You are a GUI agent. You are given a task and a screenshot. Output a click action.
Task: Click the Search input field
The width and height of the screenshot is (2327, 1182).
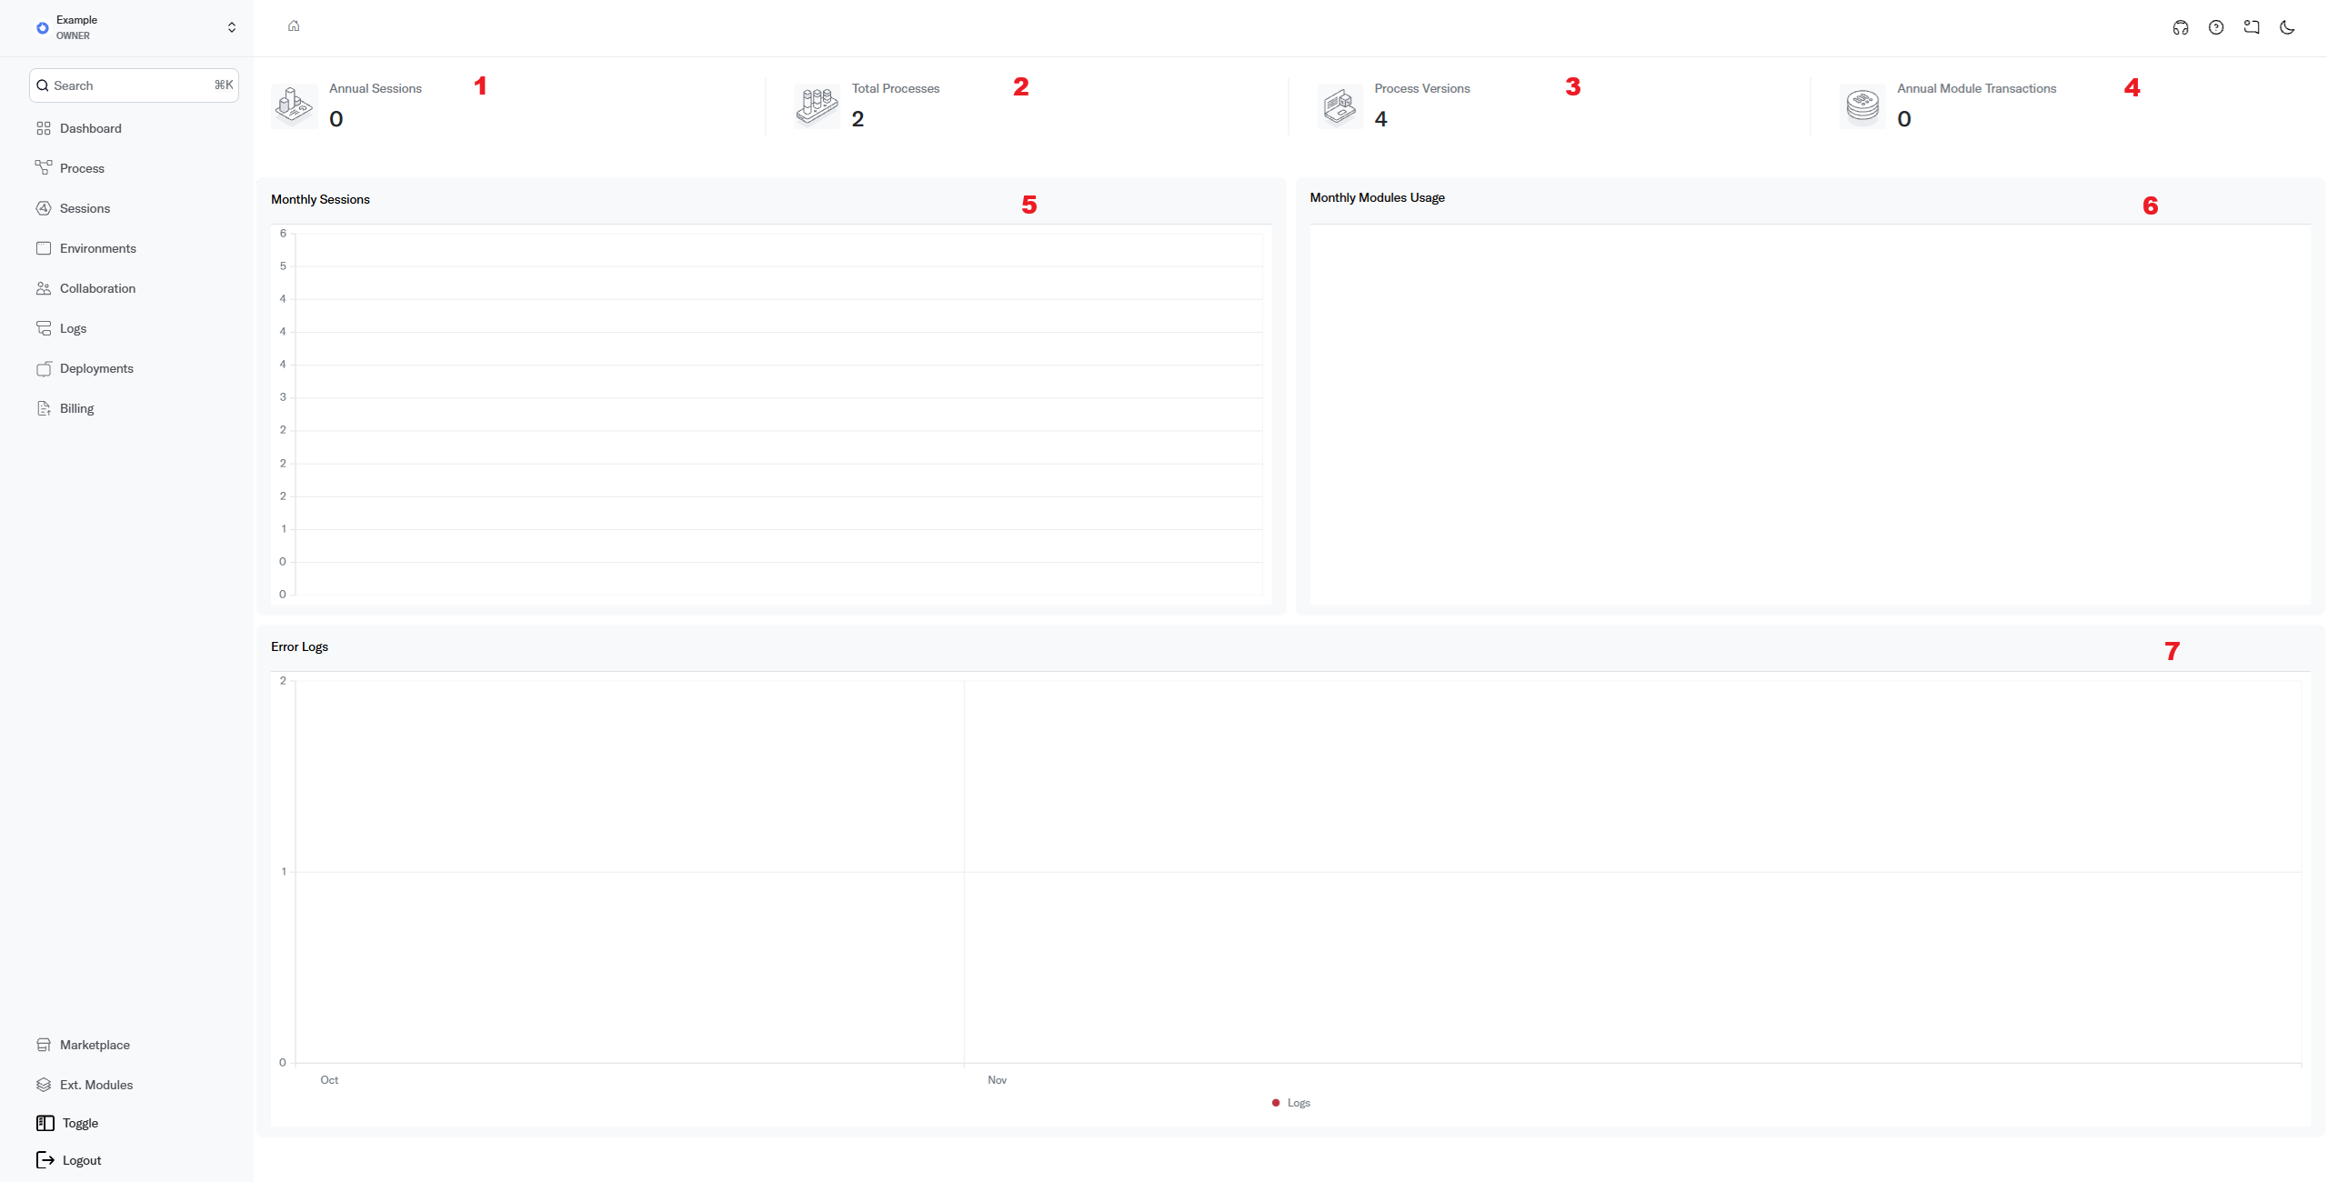[134, 85]
